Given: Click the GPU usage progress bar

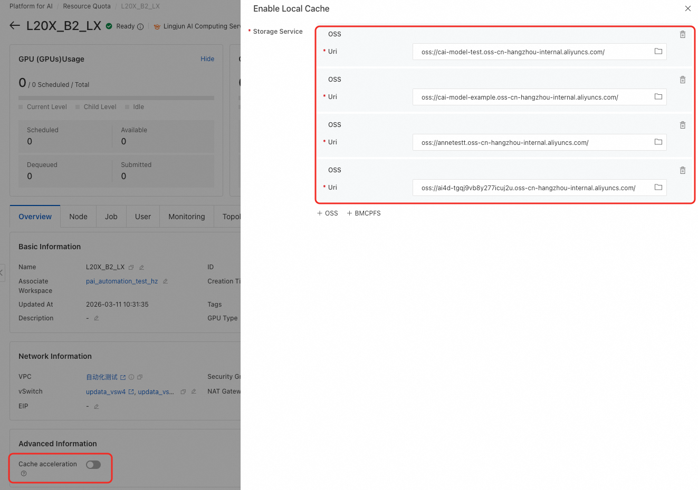Looking at the screenshot, I should tap(116, 98).
